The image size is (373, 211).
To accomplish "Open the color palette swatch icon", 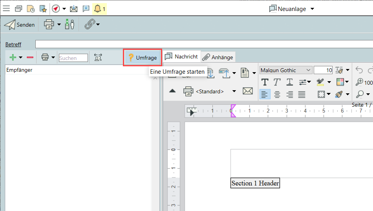I will click(x=340, y=82).
